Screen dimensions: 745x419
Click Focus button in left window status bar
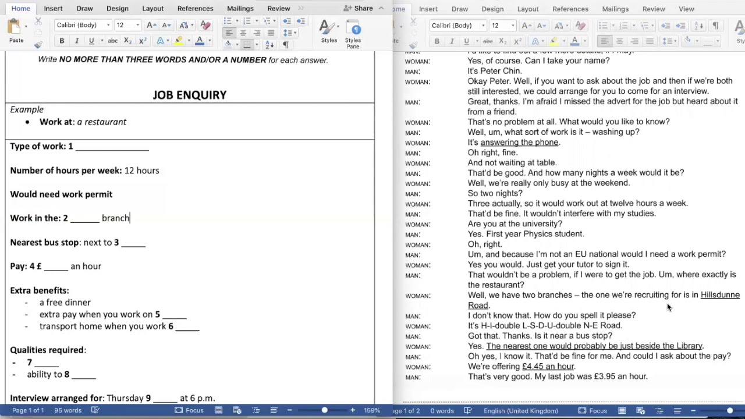pyautogui.click(x=190, y=410)
